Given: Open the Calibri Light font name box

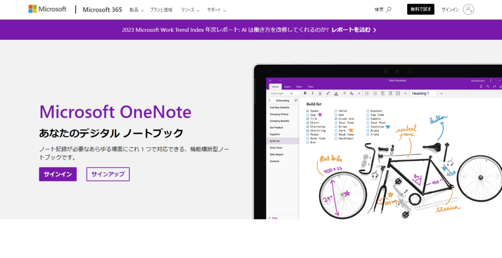Looking at the screenshot, I should [x=278, y=93].
